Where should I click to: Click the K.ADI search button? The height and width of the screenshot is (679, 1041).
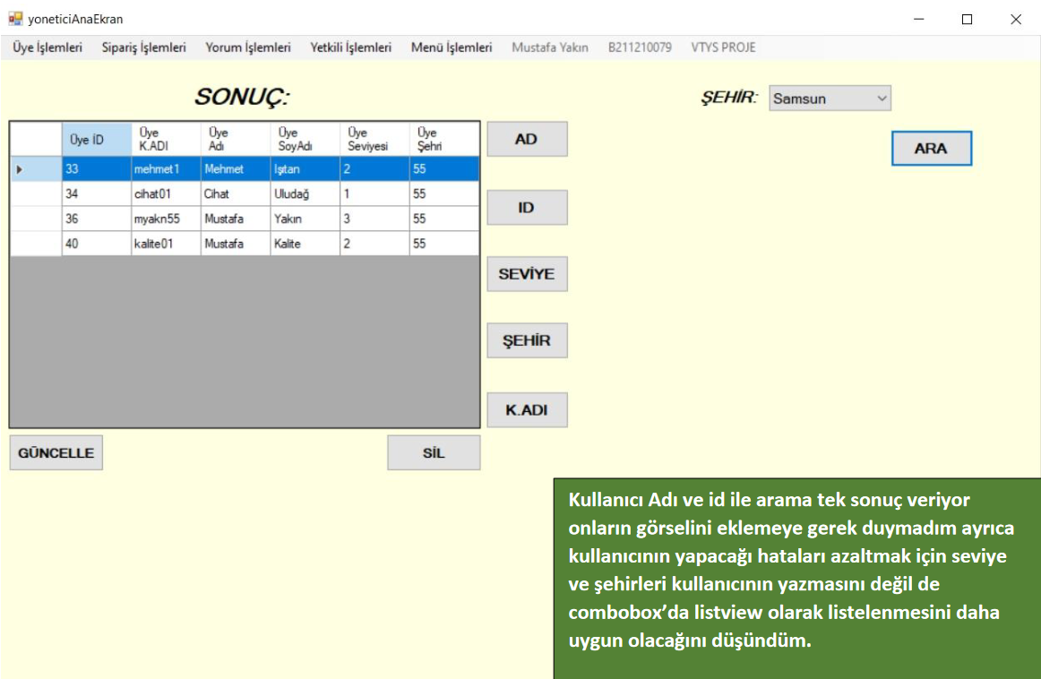pyautogui.click(x=527, y=410)
